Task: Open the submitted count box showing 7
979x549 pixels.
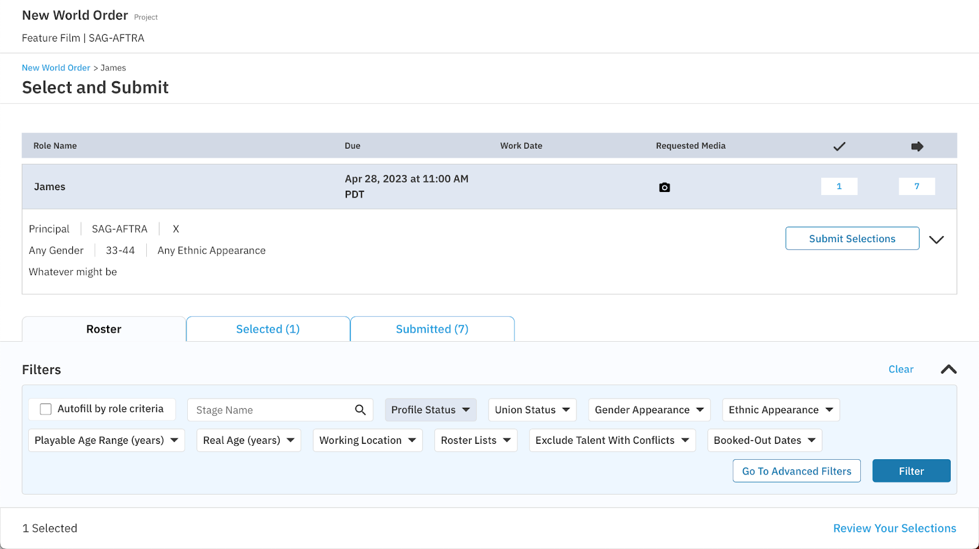Action: (x=917, y=186)
